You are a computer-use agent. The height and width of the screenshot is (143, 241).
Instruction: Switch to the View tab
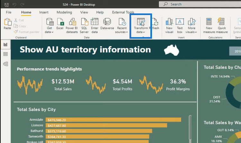[x=84, y=12]
